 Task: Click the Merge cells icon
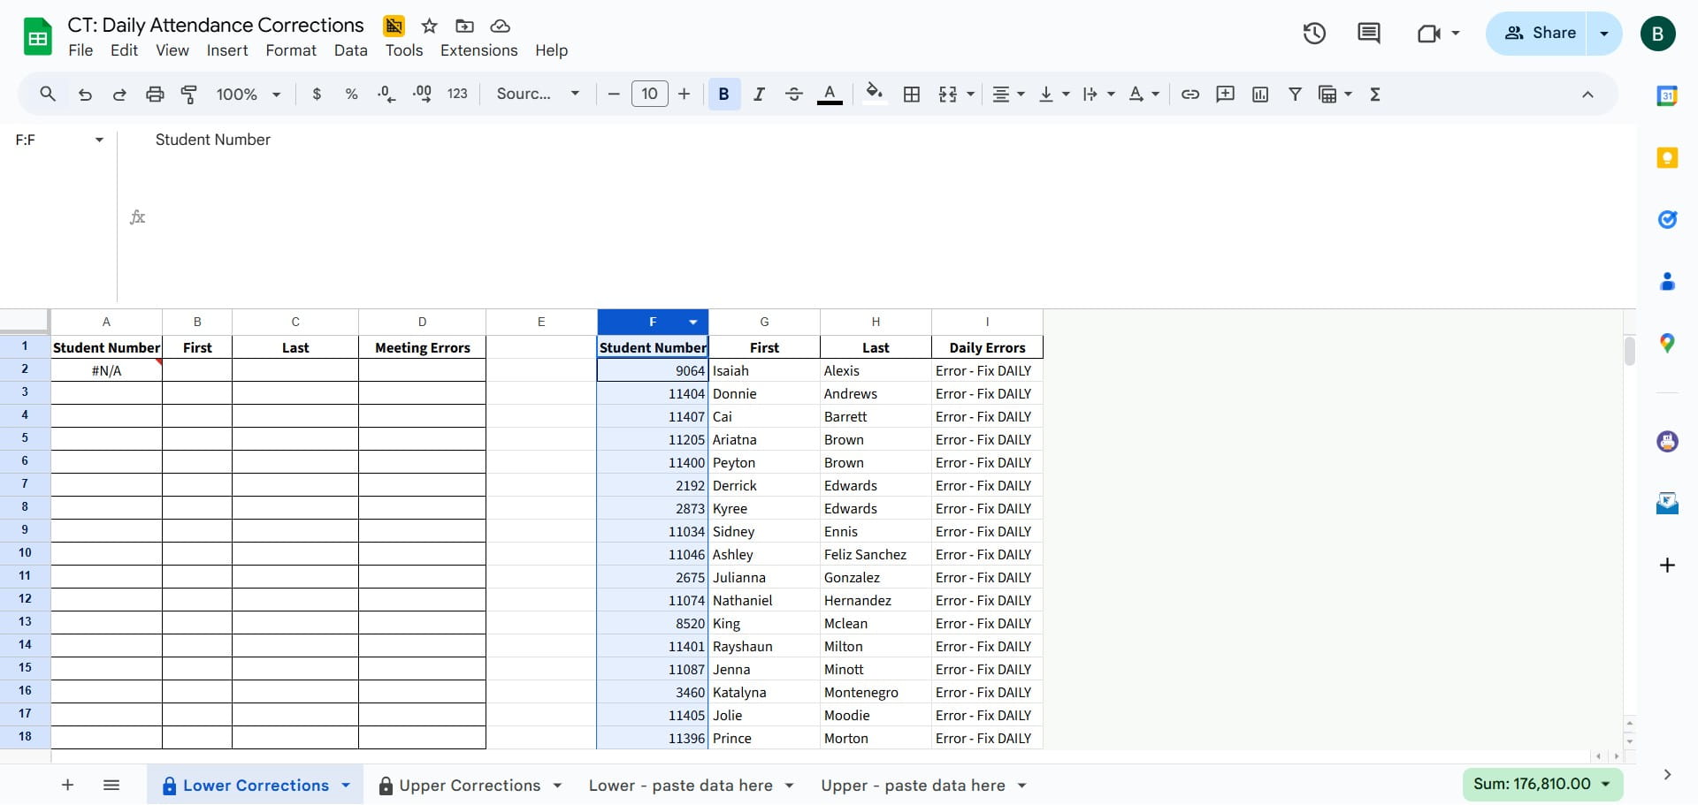tap(948, 94)
